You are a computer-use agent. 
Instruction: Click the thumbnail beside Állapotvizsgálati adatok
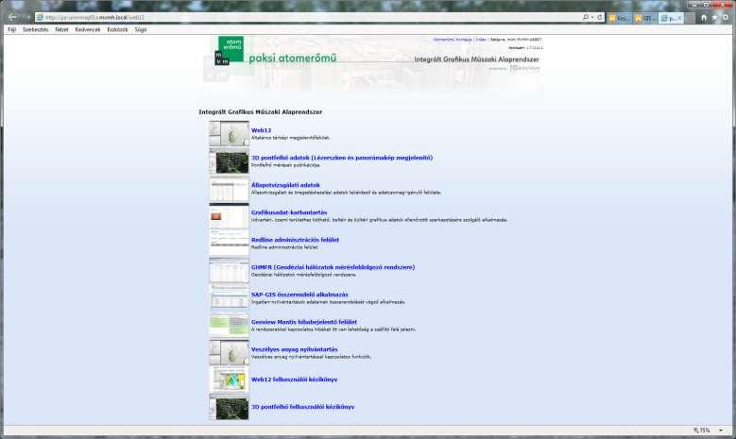[x=229, y=189]
